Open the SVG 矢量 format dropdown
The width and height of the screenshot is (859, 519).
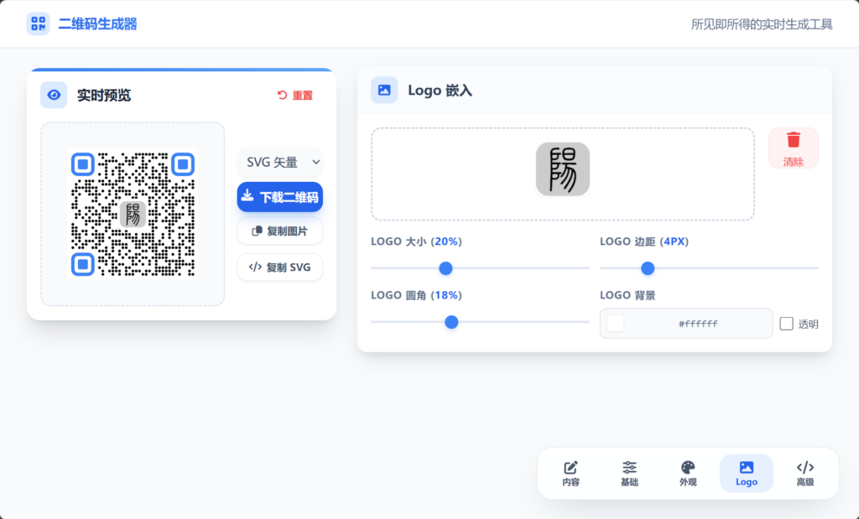(x=279, y=162)
